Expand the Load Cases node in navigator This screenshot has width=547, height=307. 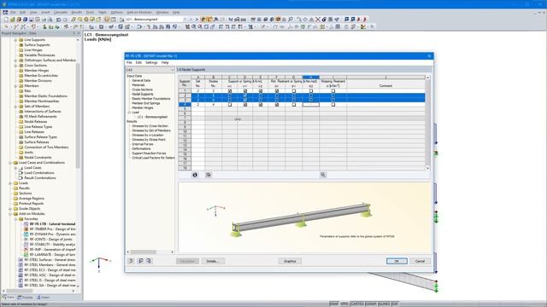[x=15, y=168]
